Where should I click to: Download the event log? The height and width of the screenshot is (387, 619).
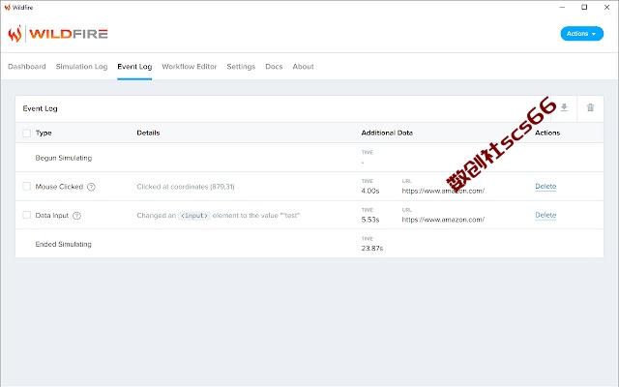pyautogui.click(x=564, y=107)
